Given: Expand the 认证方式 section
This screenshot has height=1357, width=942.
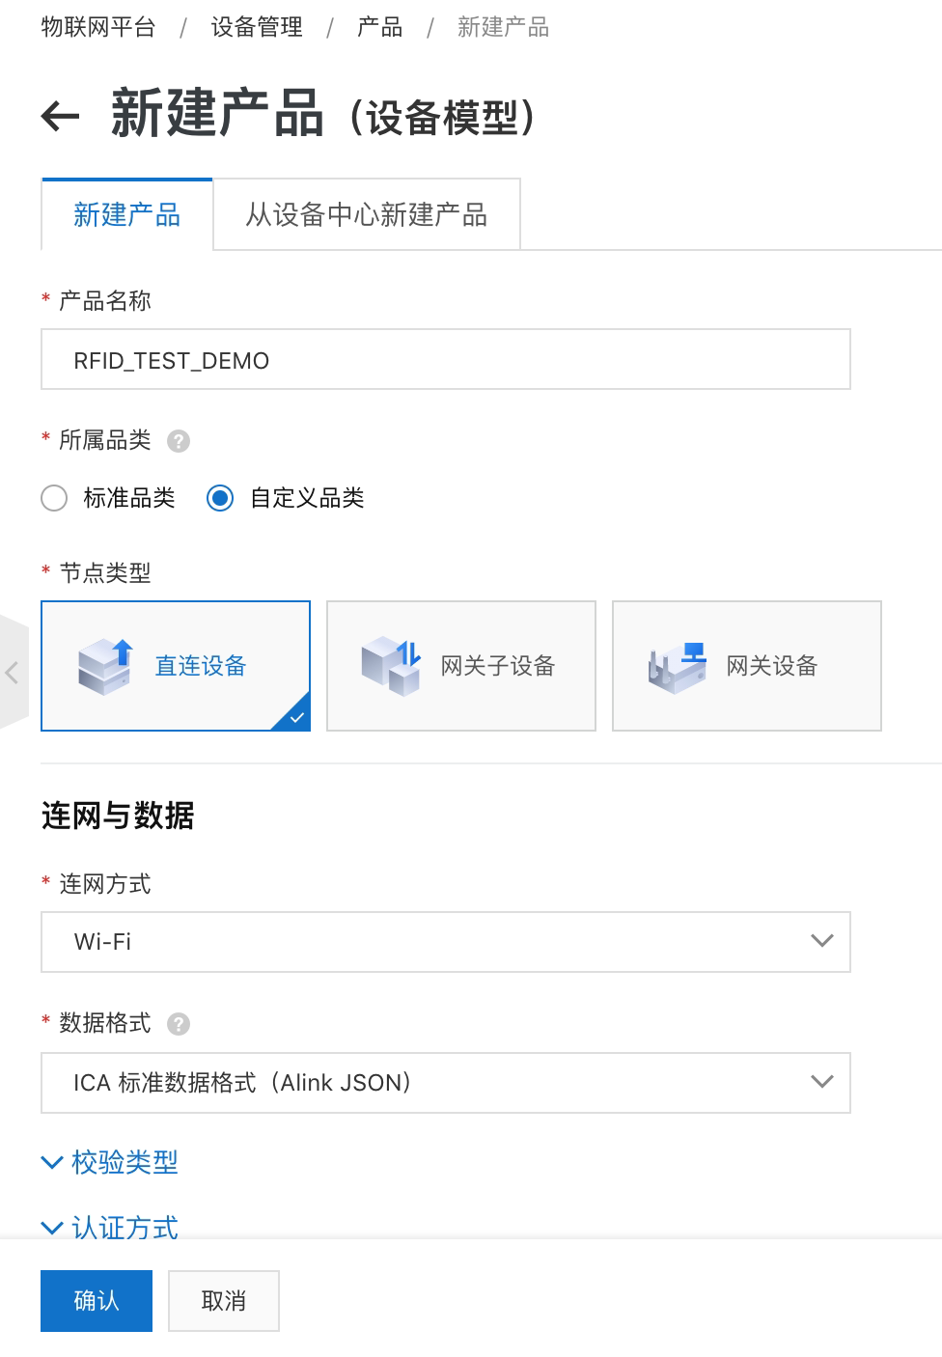Looking at the screenshot, I should (111, 1227).
